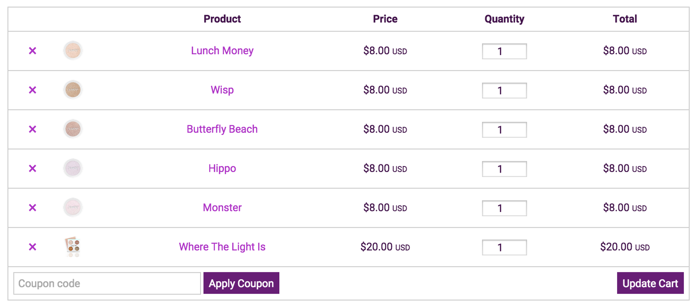Open Where The Light Is palette thumbnail
Screen dimensions: 693x303
[73, 247]
